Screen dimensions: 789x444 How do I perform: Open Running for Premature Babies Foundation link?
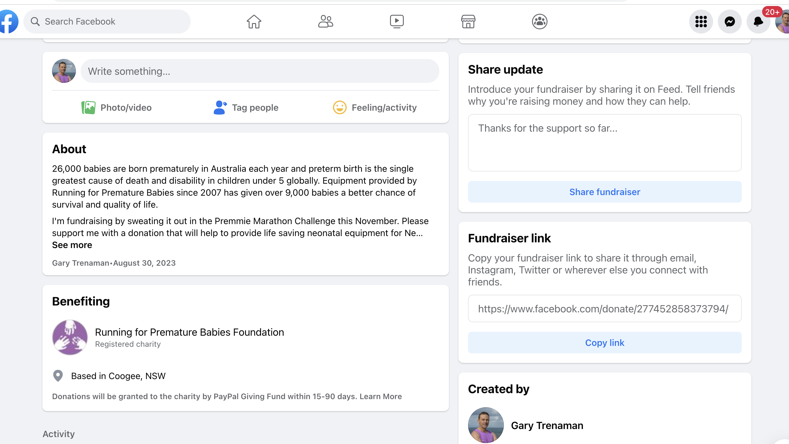click(x=189, y=332)
